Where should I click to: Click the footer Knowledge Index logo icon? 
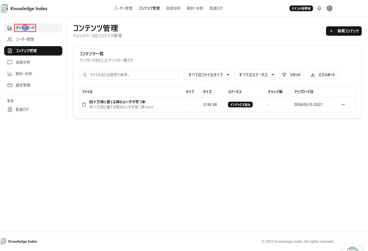click(3, 241)
